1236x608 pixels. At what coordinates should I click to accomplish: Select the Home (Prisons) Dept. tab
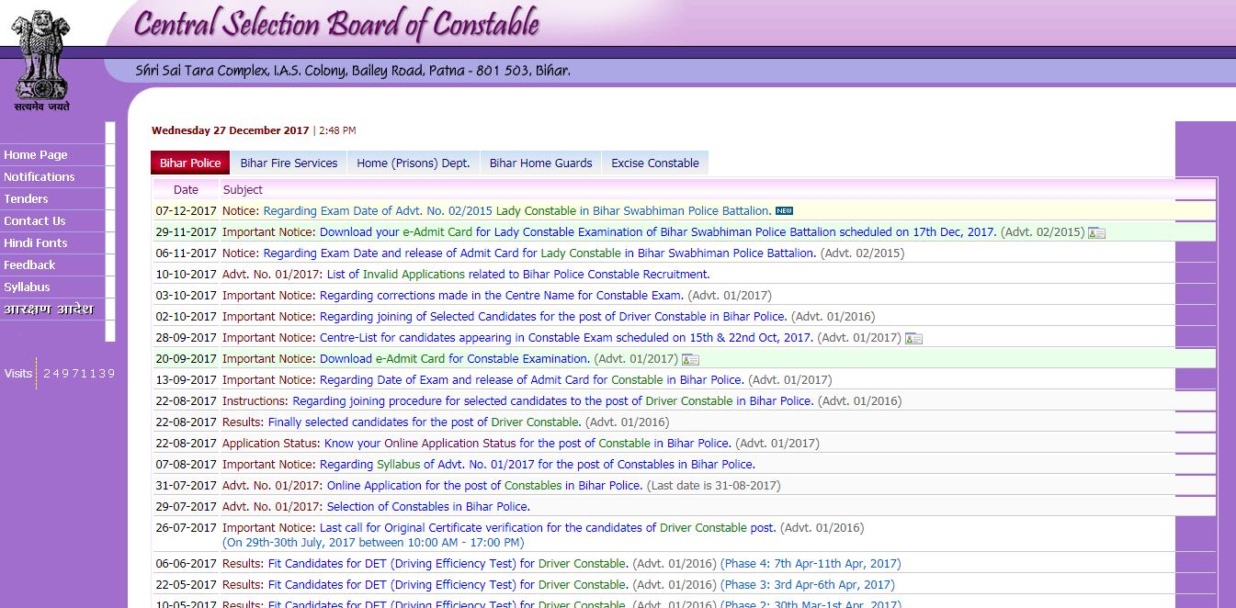(414, 163)
